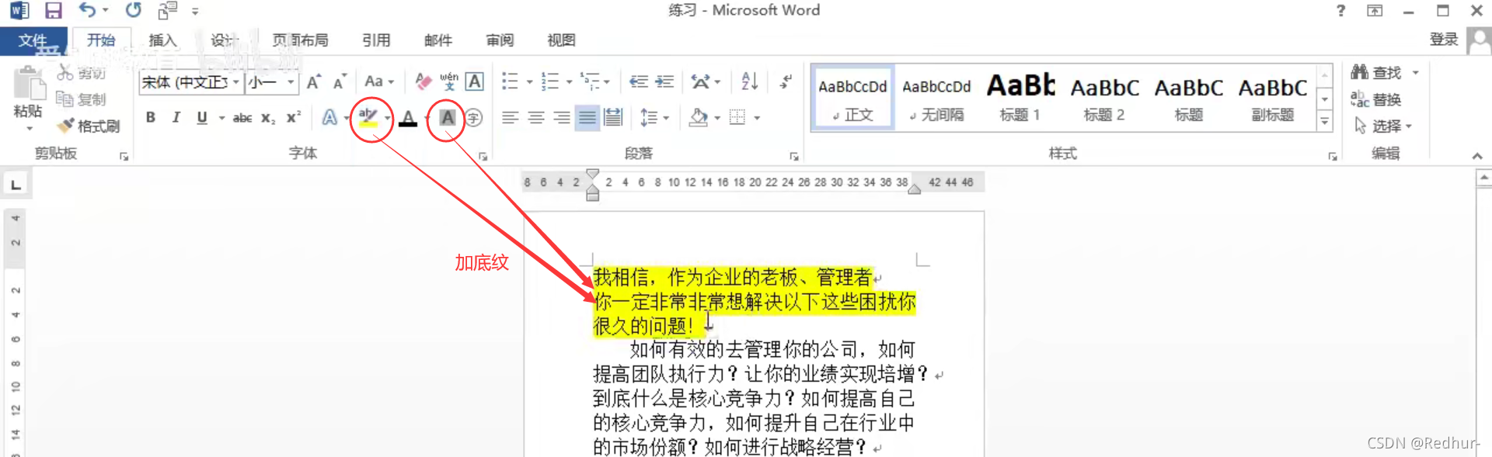Increase the paragraph indent

click(664, 81)
